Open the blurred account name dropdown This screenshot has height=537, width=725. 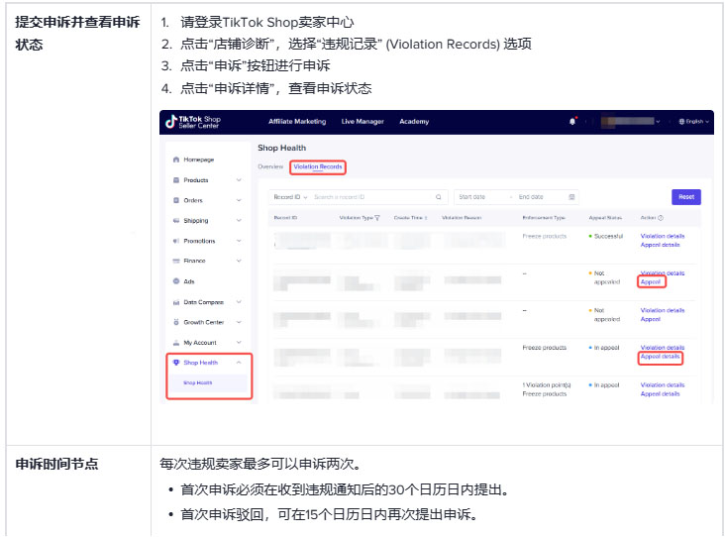point(630,121)
